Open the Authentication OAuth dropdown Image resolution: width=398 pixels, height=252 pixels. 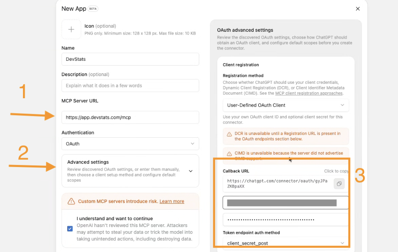(130, 144)
